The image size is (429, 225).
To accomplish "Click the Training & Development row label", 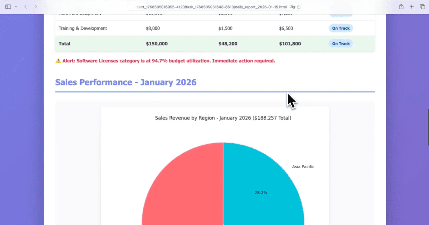I will coord(83,28).
